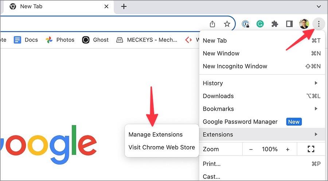Choose Cast from menu
328x181 pixels.
(262, 177)
